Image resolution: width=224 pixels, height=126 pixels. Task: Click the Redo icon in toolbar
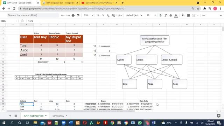[x=68, y=15]
